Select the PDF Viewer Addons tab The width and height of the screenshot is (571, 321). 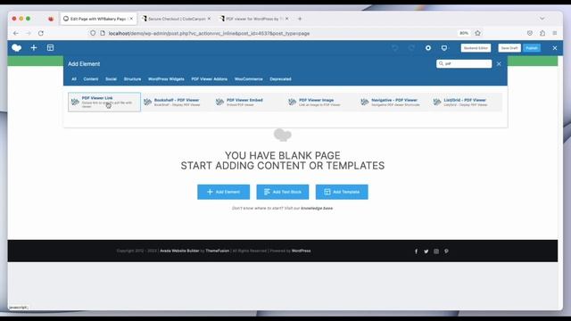[x=210, y=79]
